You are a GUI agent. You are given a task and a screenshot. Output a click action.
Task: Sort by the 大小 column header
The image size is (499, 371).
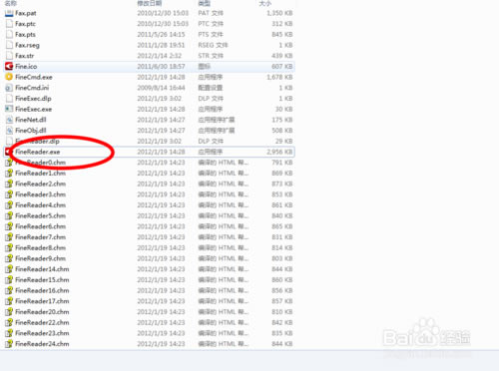(x=264, y=3)
